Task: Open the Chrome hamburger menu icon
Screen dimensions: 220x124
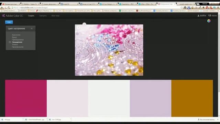Action: point(218,8)
